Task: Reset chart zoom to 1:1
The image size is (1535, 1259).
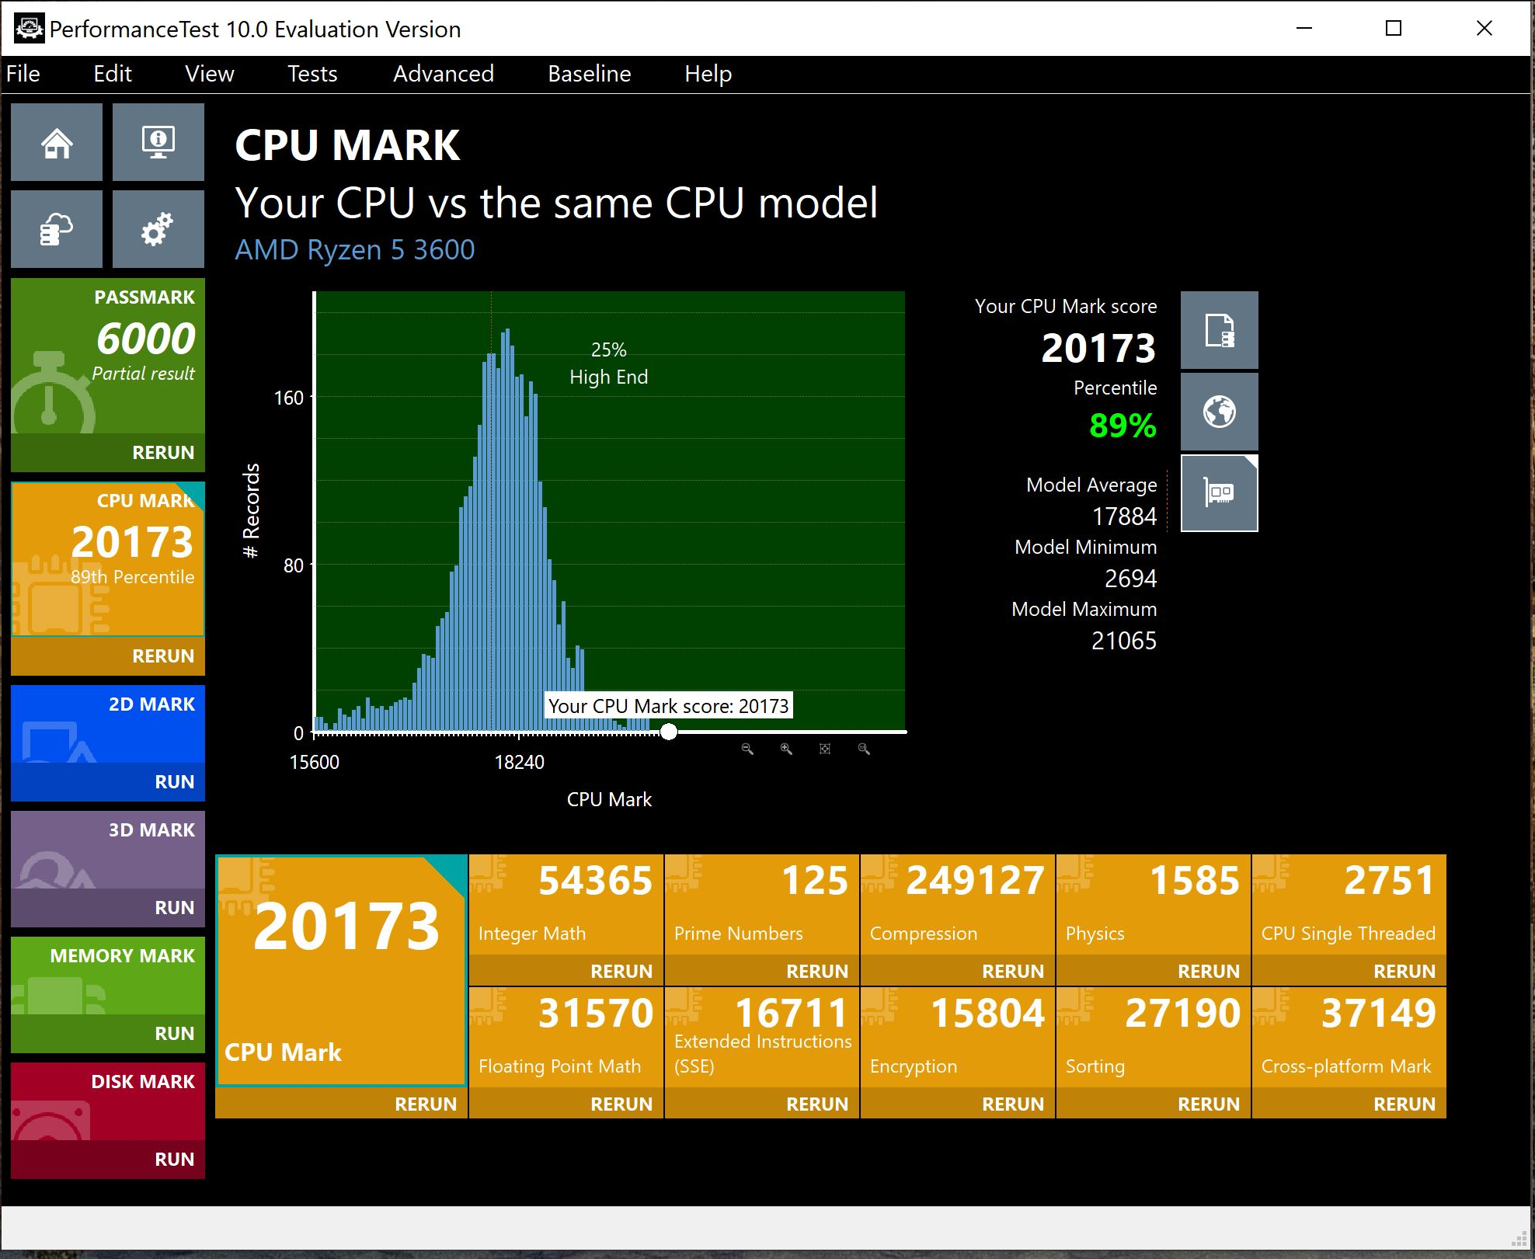Action: coord(864,749)
